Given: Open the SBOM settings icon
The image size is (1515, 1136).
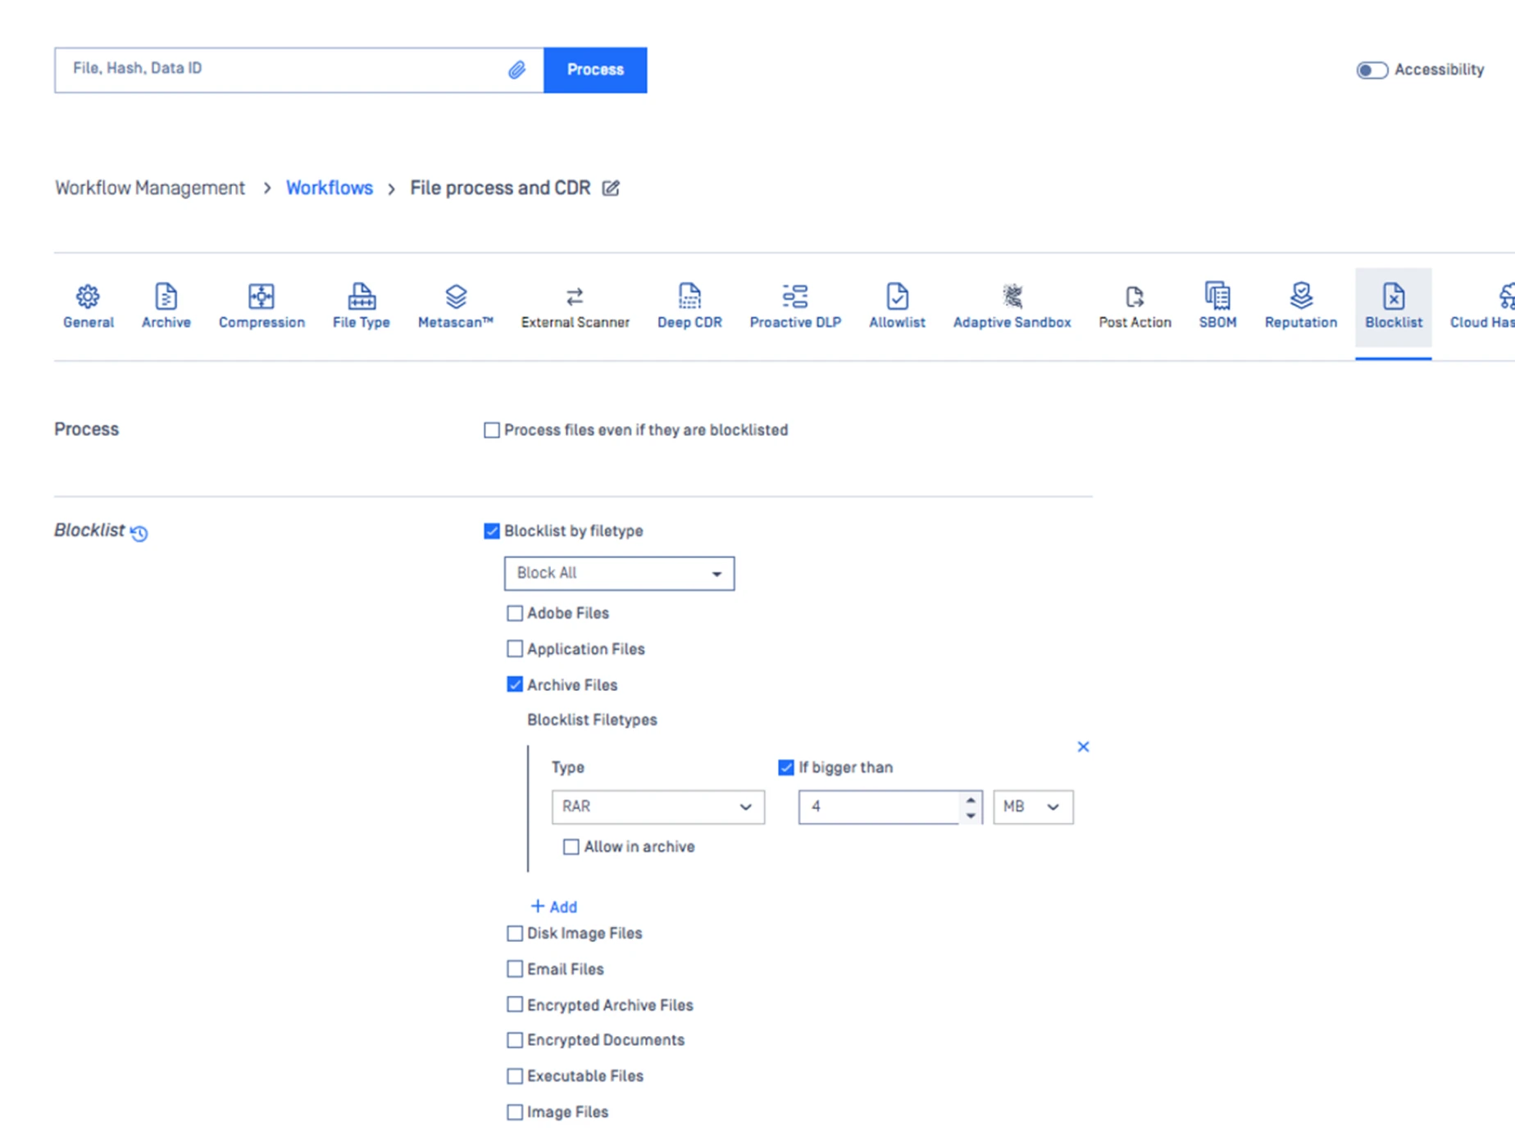Looking at the screenshot, I should click(x=1217, y=296).
